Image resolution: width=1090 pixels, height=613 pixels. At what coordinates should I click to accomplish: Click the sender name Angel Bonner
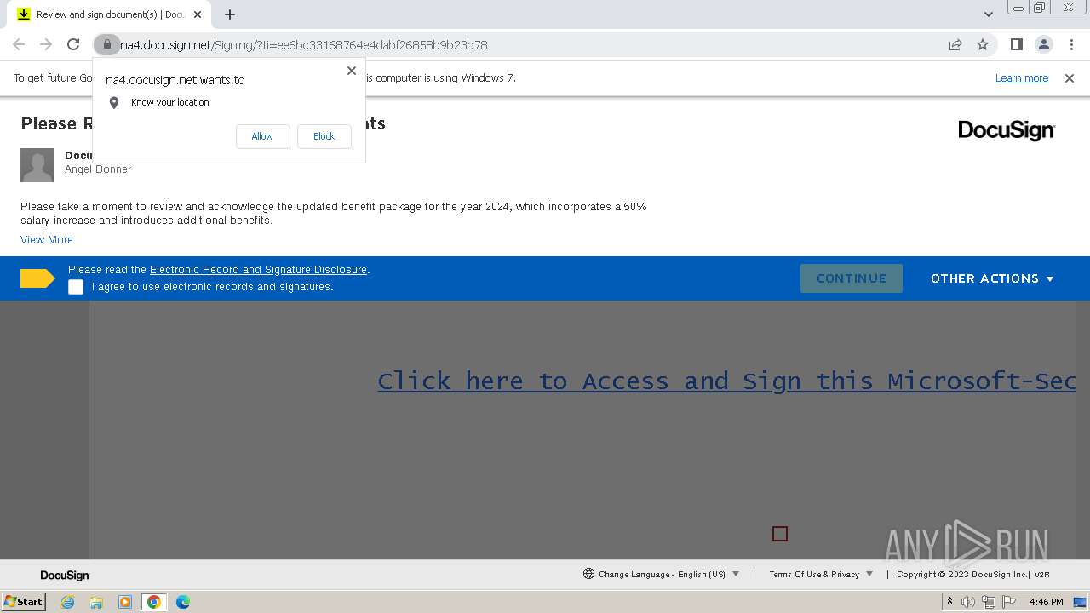(98, 169)
